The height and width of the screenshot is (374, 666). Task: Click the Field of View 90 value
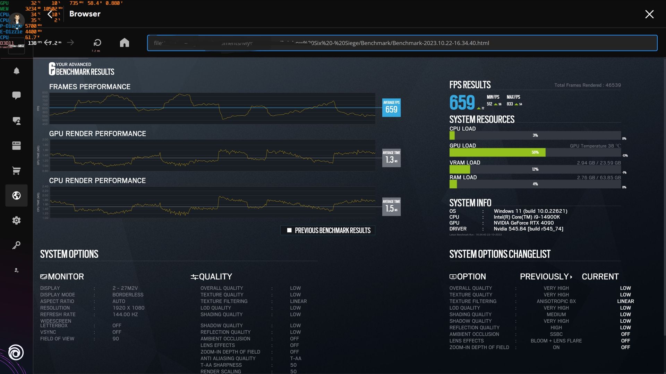[116, 339]
